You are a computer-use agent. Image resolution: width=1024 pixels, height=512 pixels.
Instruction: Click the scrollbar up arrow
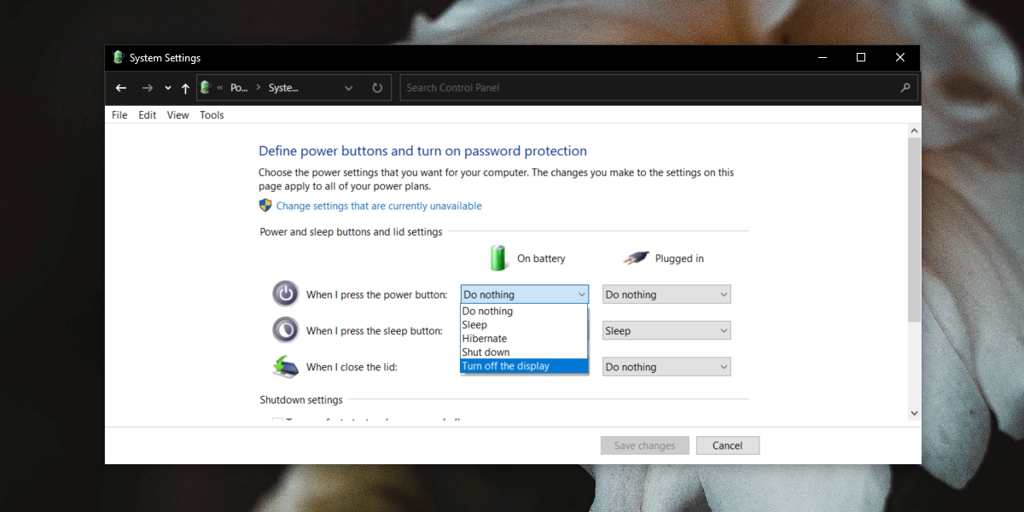[x=914, y=131]
